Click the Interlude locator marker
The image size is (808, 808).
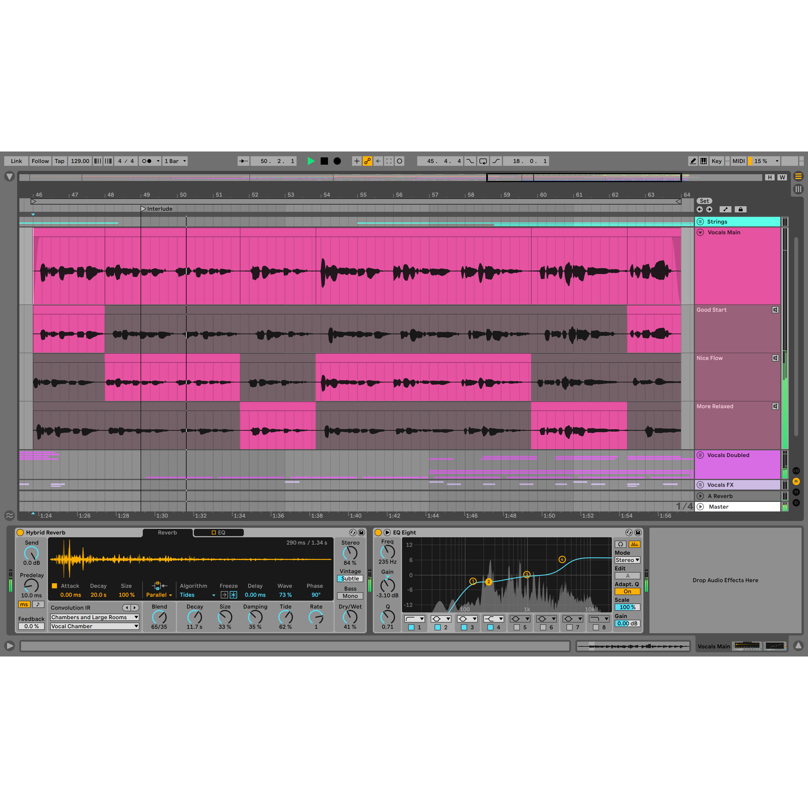coord(143,209)
